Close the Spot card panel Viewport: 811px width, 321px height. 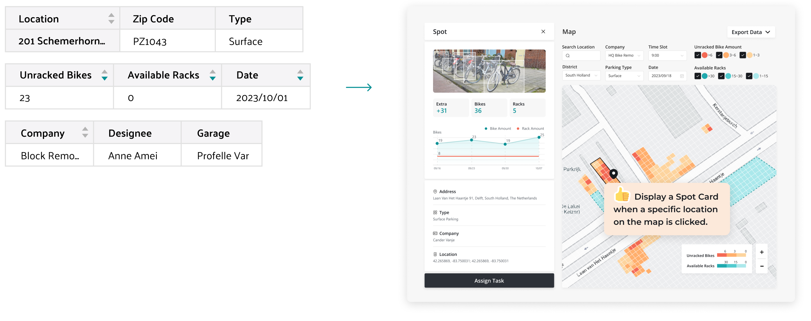point(543,31)
